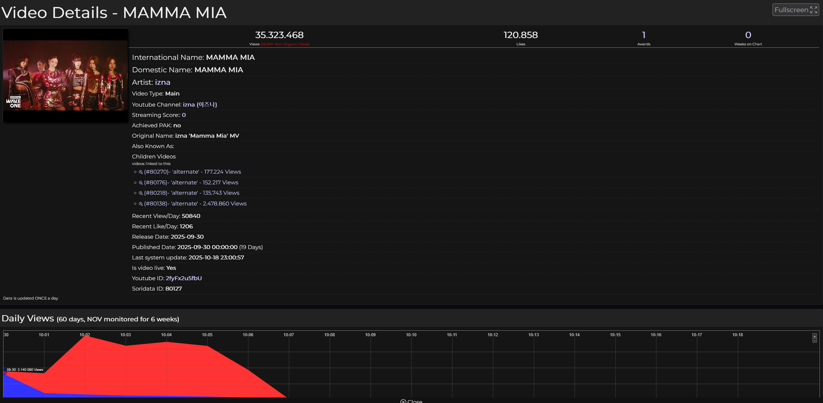823x403 pixels.
Task: Click the 1 Awards counter
Action: click(644, 35)
